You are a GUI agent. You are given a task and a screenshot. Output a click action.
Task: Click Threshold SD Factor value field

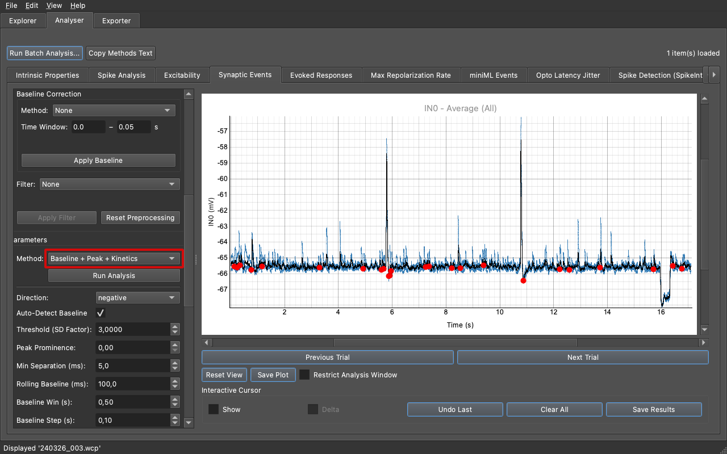coord(133,330)
